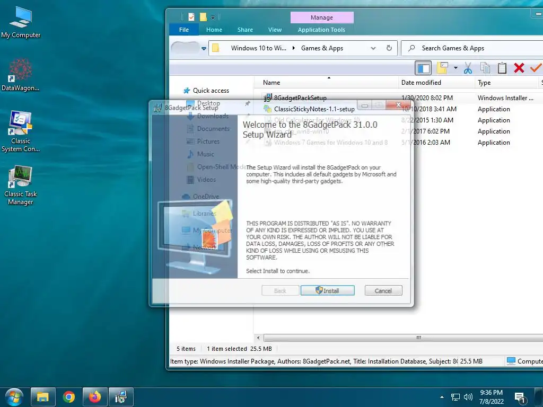Click the taskbar clock showing 9:36 PM
The height and width of the screenshot is (407, 543).
click(x=492, y=397)
